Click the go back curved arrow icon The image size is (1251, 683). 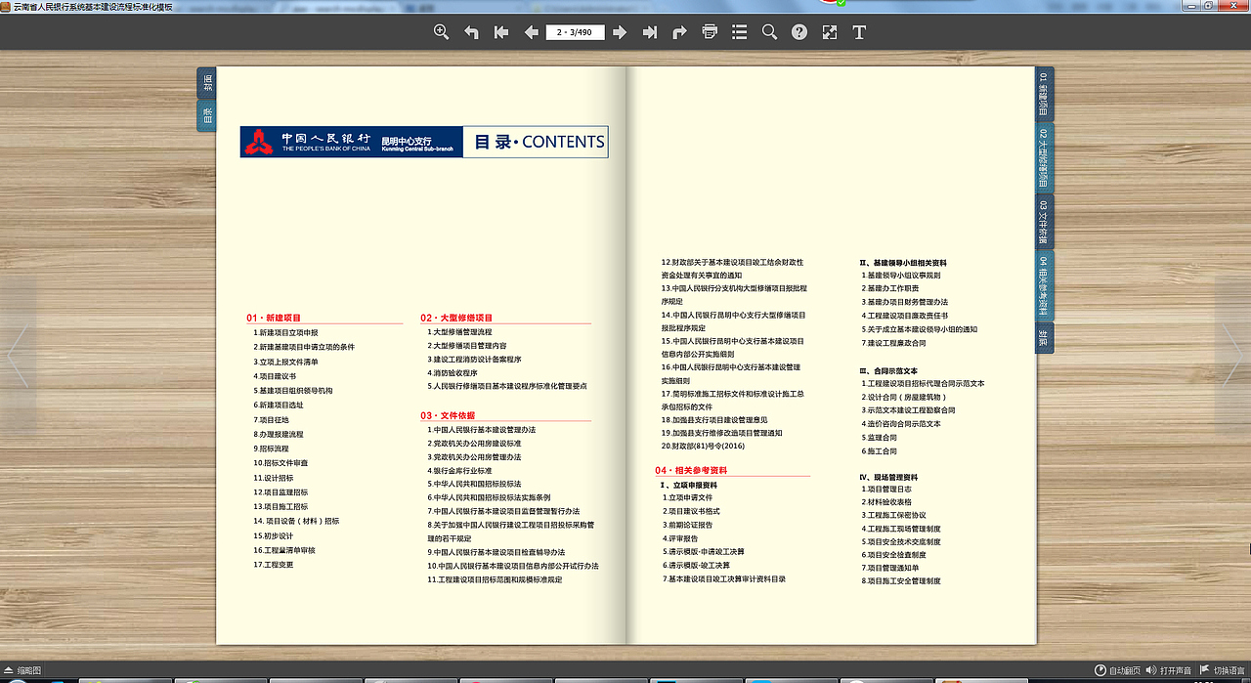(471, 32)
